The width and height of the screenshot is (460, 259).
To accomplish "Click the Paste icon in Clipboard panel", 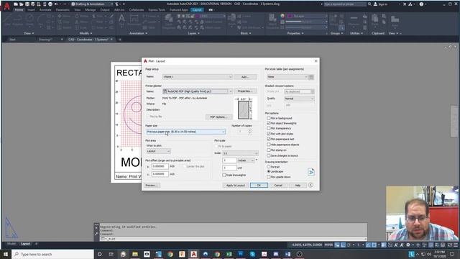I will (x=375, y=21).
